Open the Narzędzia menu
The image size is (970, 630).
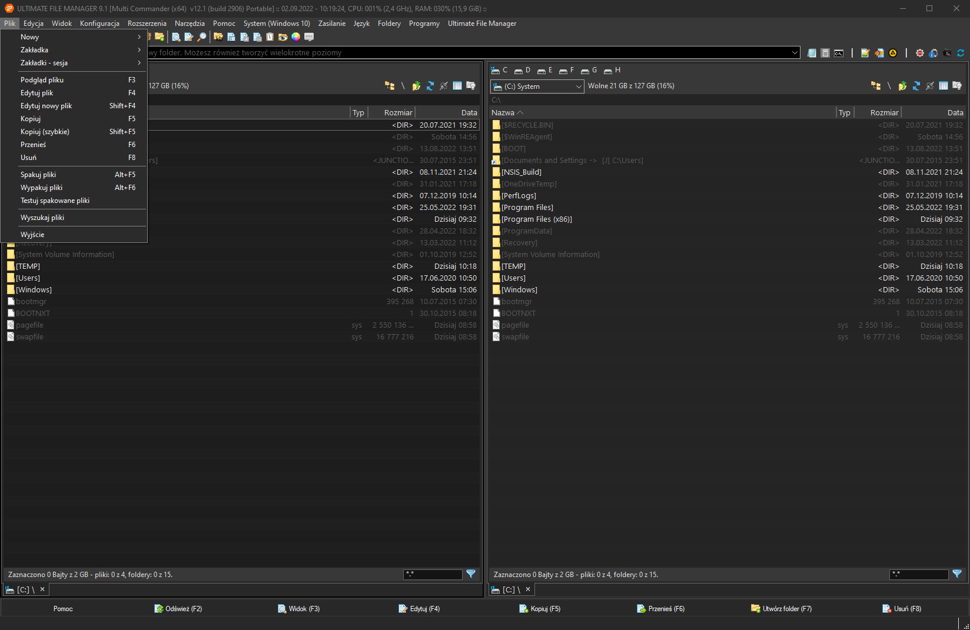[190, 24]
